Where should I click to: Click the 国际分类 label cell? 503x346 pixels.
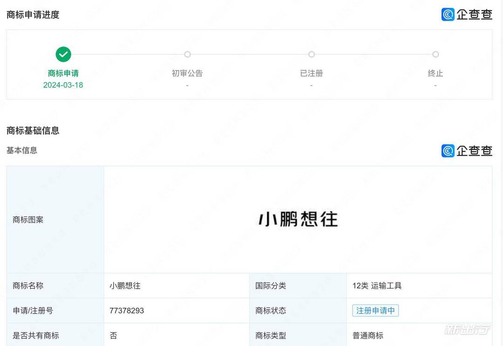(x=298, y=285)
